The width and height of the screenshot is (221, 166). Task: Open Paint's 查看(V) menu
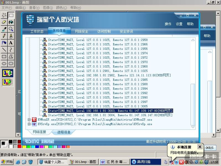34,8
